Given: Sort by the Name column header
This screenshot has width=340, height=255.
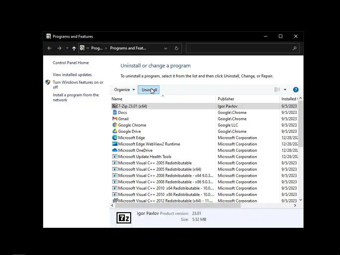Looking at the screenshot, I should [x=163, y=99].
